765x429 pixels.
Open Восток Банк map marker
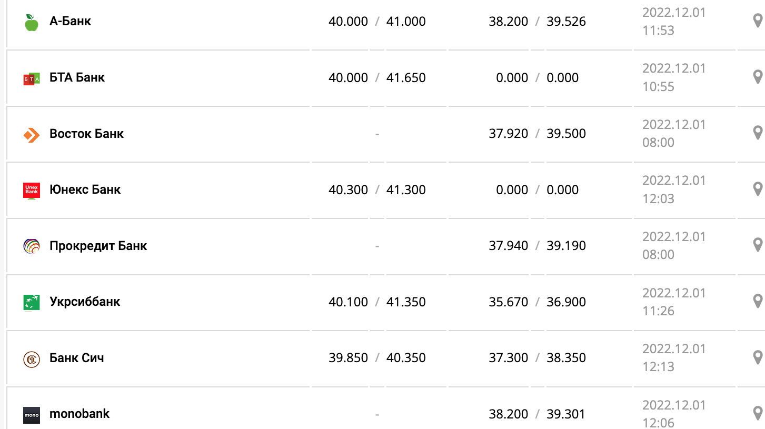758,133
